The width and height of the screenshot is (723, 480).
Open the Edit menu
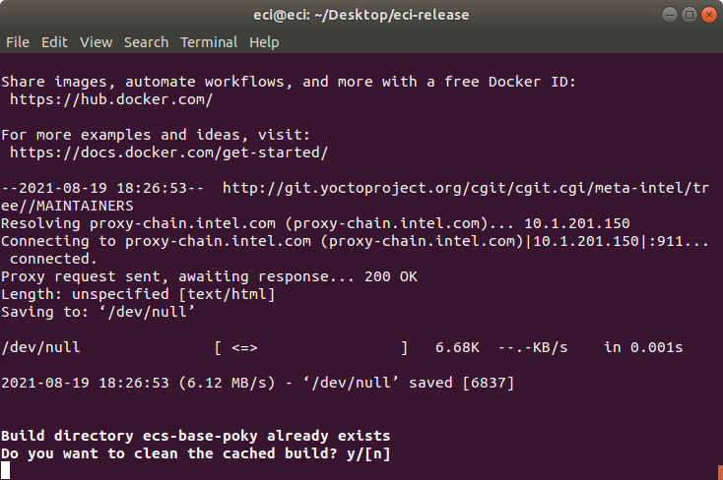pos(54,42)
